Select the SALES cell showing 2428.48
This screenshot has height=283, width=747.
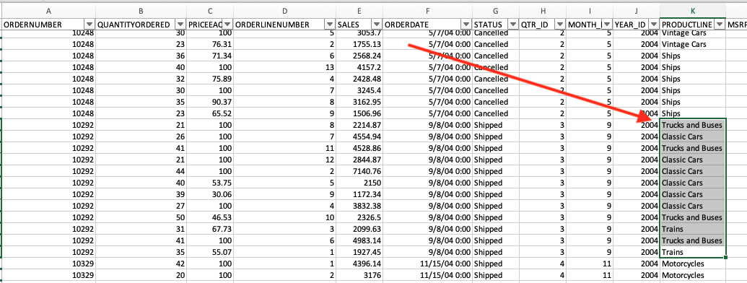[359, 79]
